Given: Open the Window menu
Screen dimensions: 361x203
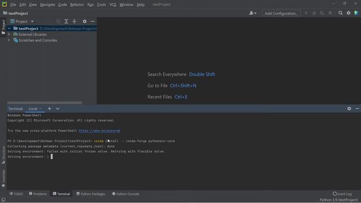Looking at the screenshot, I should coord(126,5).
